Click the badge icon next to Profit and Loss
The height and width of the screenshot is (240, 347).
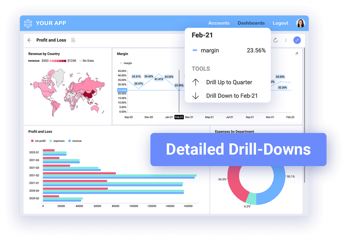pos(73,40)
